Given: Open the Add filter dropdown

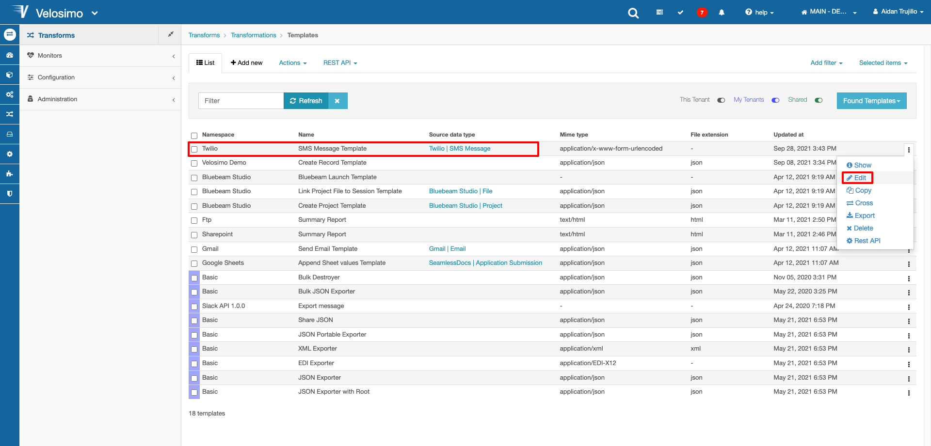Looking at the screenshot, I should click(x=826, y=63).
